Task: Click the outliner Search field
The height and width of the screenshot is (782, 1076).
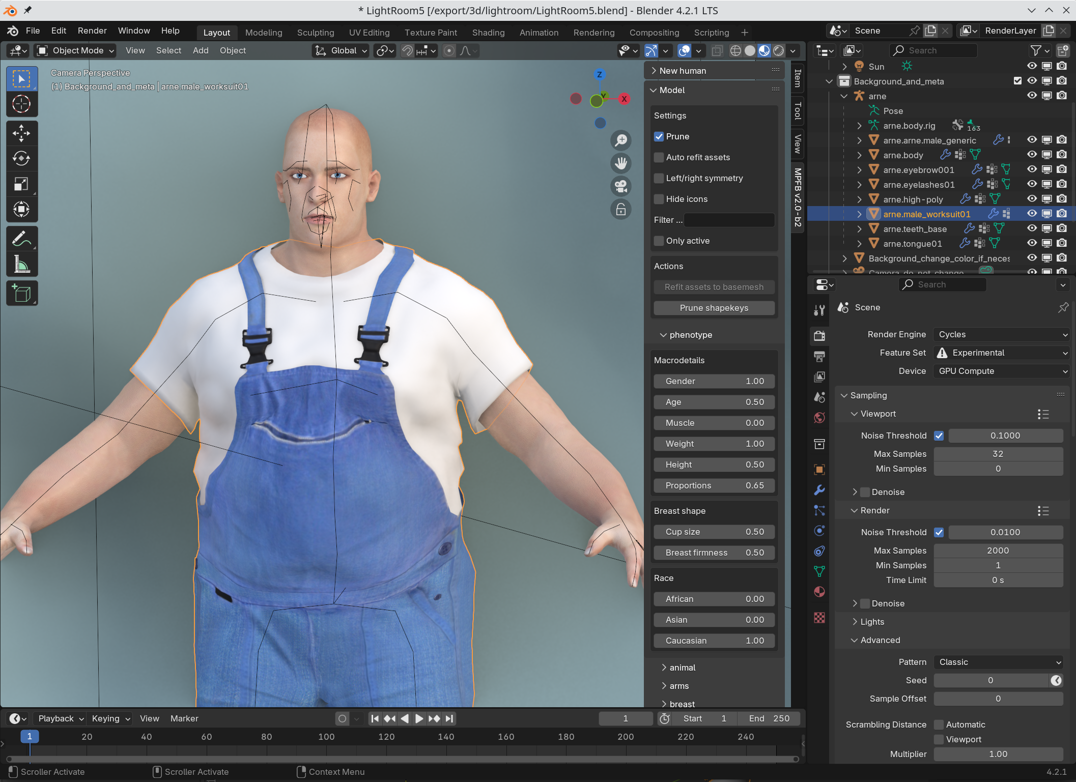Action: [933, 50]
